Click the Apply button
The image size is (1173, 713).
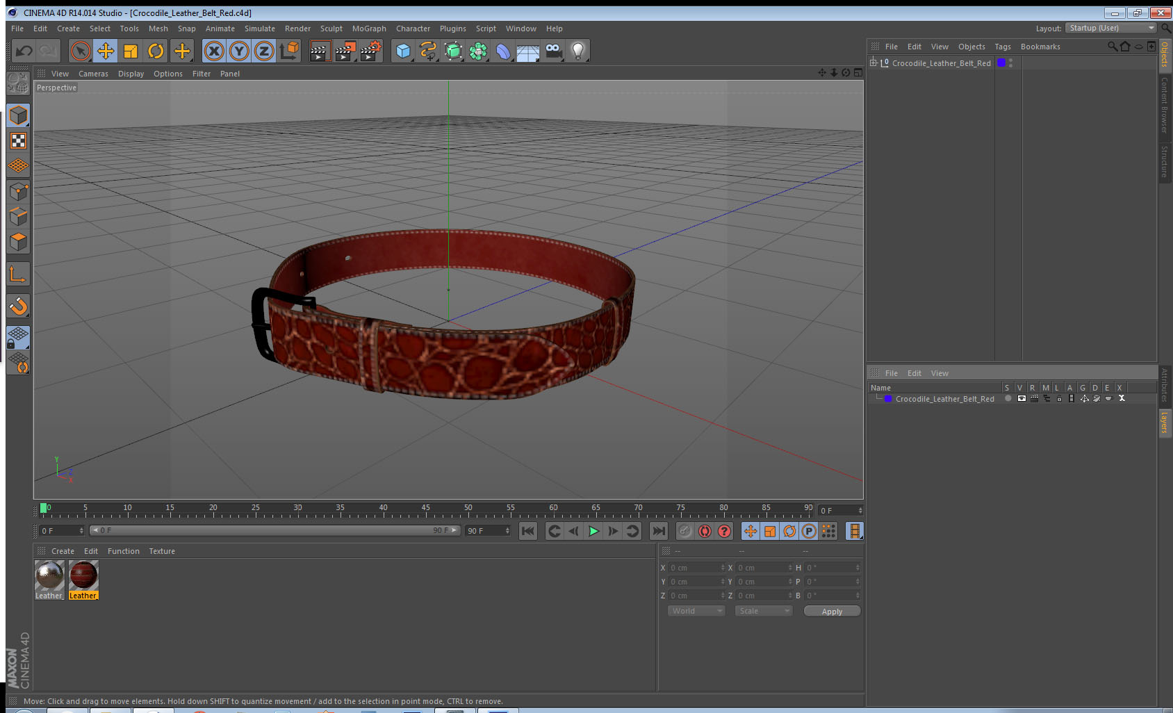coord(832,612)
